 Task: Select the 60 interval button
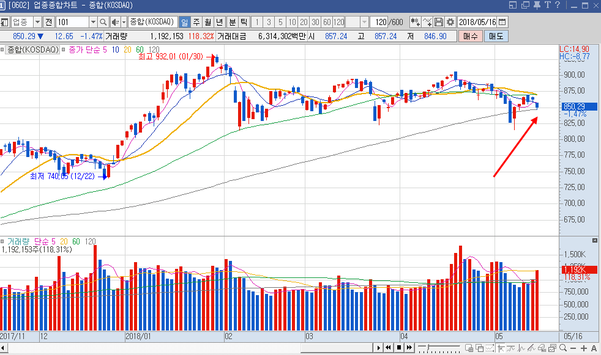(x=327, y=22)
